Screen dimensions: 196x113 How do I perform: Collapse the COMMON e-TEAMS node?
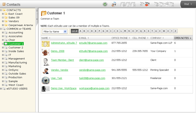point(1,29)
